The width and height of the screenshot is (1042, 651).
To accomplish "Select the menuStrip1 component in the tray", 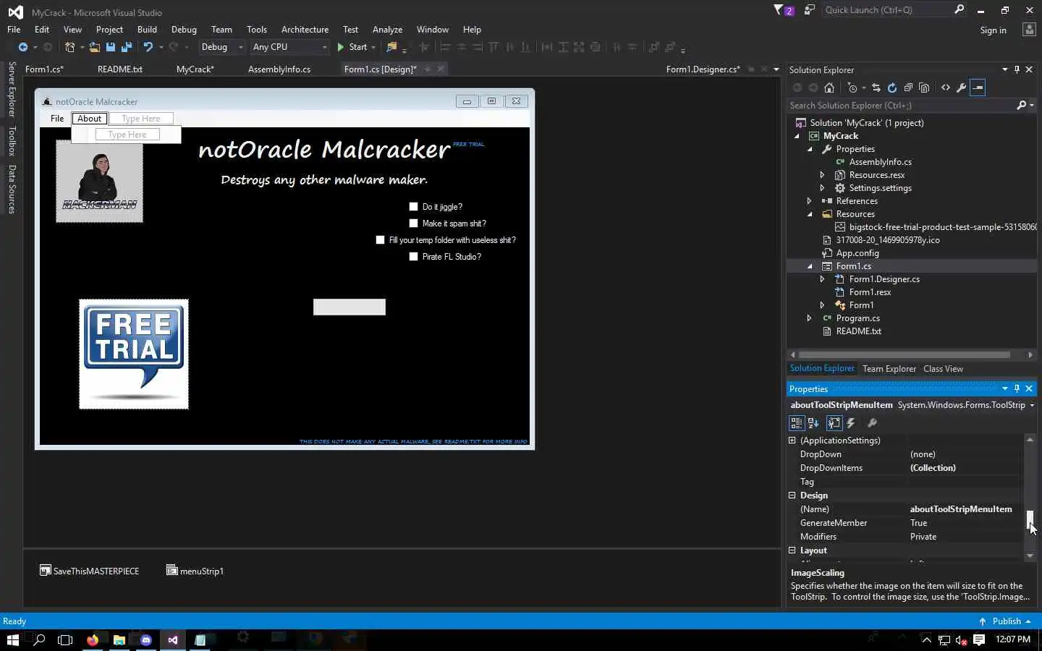I will pyautogui.click(x=195, y=571).
